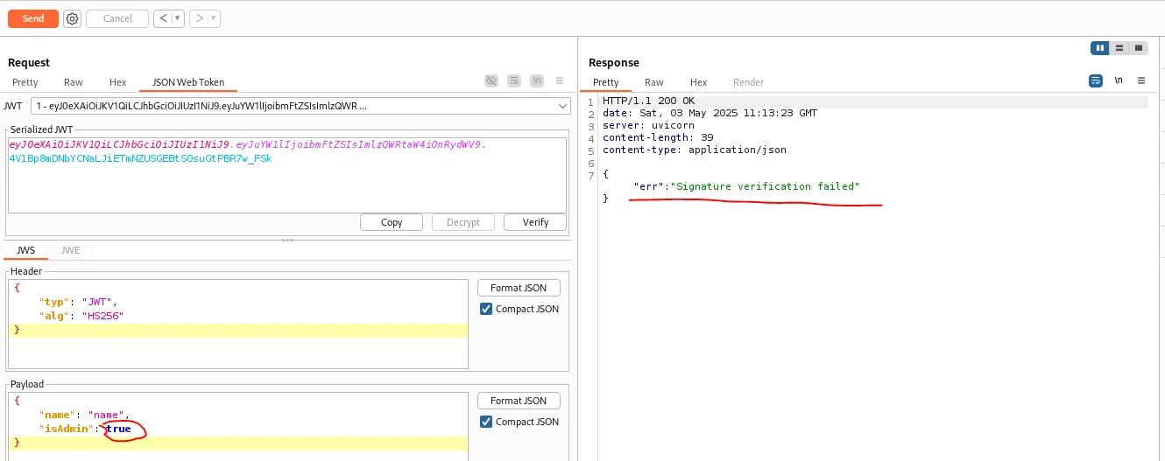Click the date response header line
The width and height of the screenshot is (1165, 461).
pyautogui.click(x=710, y=114)
